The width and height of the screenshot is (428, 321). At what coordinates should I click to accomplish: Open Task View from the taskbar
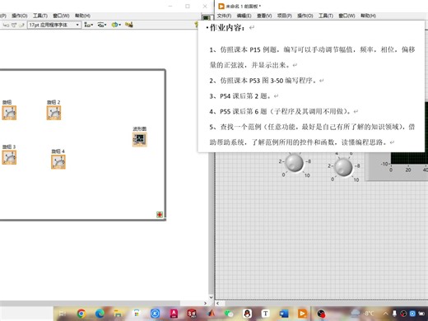[63, 314]
